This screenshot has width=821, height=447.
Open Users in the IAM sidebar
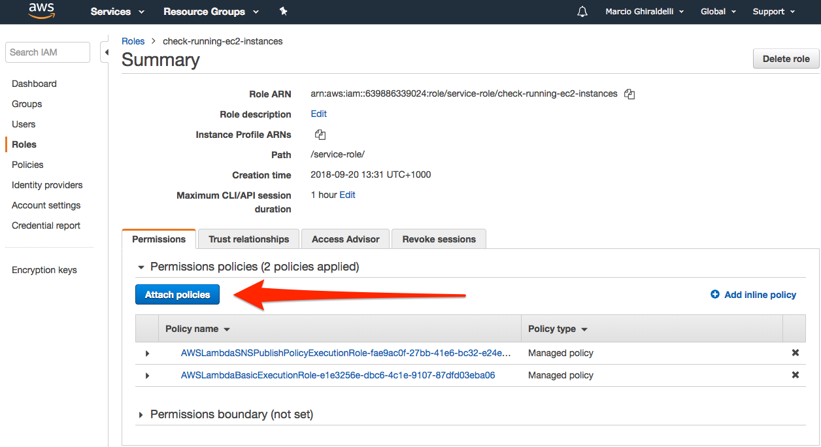click(24, 124)
